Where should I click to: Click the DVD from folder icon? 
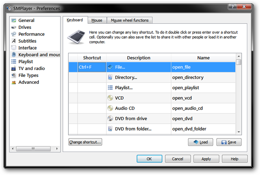tap(110, 129)
